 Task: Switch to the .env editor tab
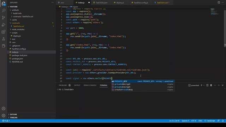[x=63, y=2]
